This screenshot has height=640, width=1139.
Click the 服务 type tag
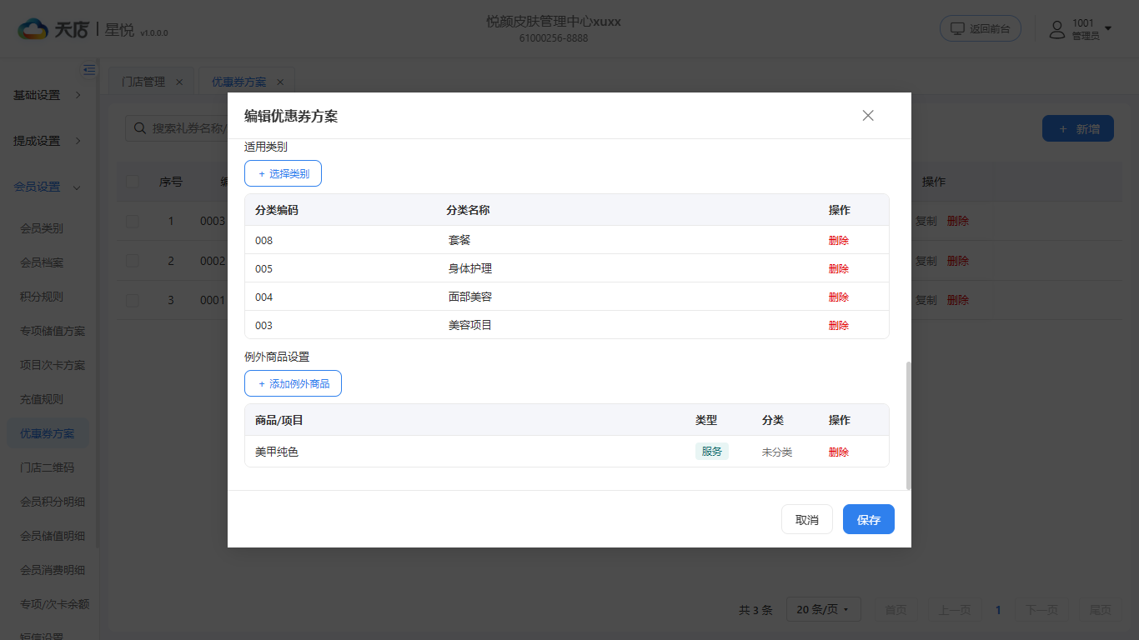(712, 451)
